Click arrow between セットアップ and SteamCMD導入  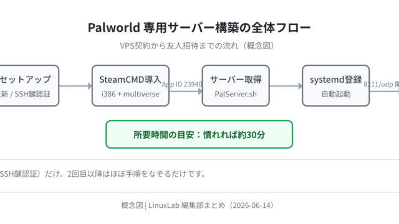tap(75, 86)
